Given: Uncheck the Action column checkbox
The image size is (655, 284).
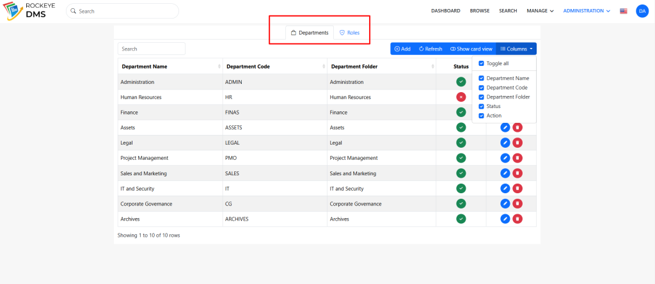Looking at the screenshot, I should (x=481, y=116).
